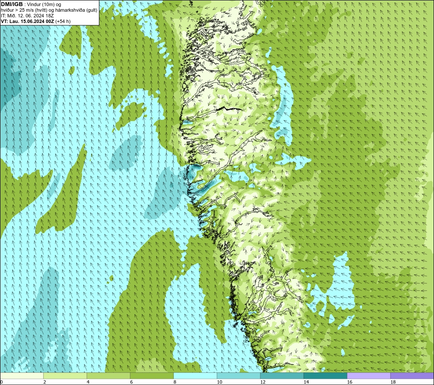Click the 'DMI/IGB' title text

click(12, 4)
